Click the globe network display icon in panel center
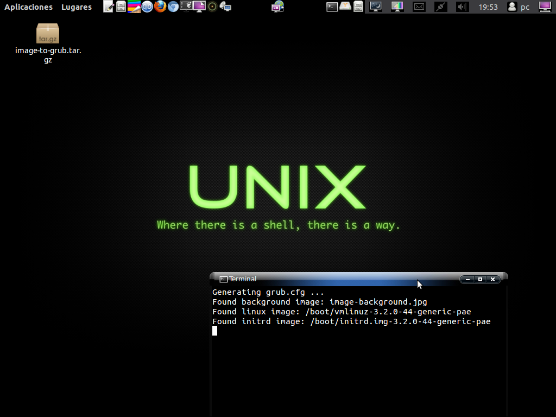This screenshot has width=556, height=417. tap(277, 7)
